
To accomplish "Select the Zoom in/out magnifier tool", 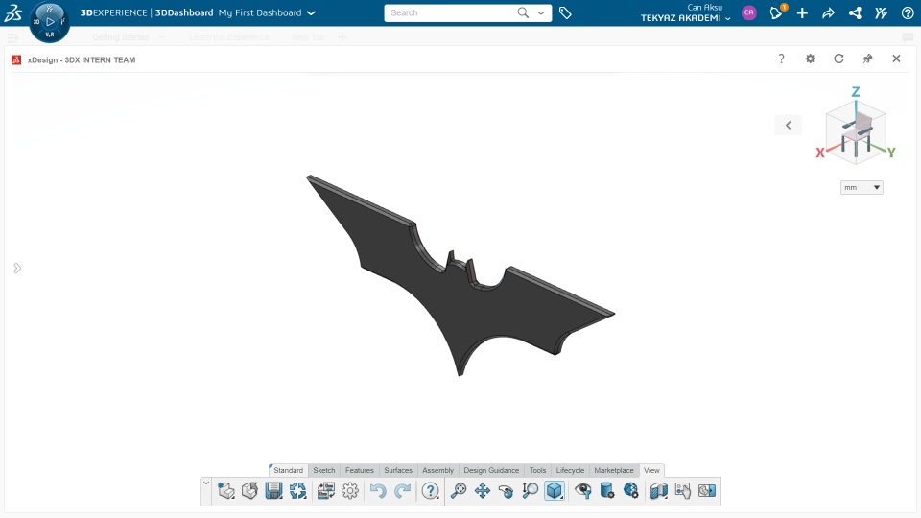I will tap(530, 490).
